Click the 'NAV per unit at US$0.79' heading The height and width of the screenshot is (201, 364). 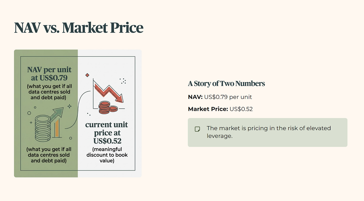(x=49, y=74)
